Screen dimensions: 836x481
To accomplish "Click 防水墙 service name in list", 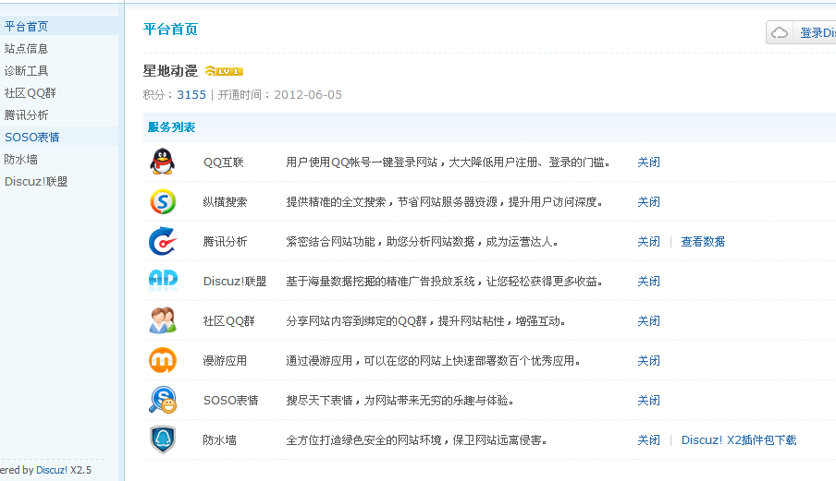I will (220, 440).
